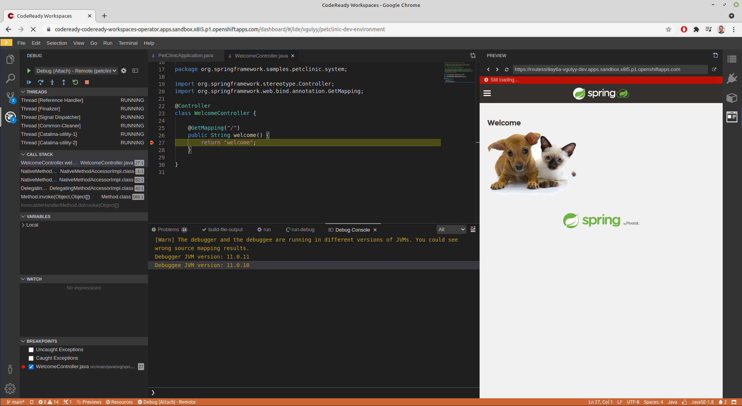The width and height of the screenshot is (742, 406).
Task: Open the Plugins view in the right sidebar
Action: (732, 78)
